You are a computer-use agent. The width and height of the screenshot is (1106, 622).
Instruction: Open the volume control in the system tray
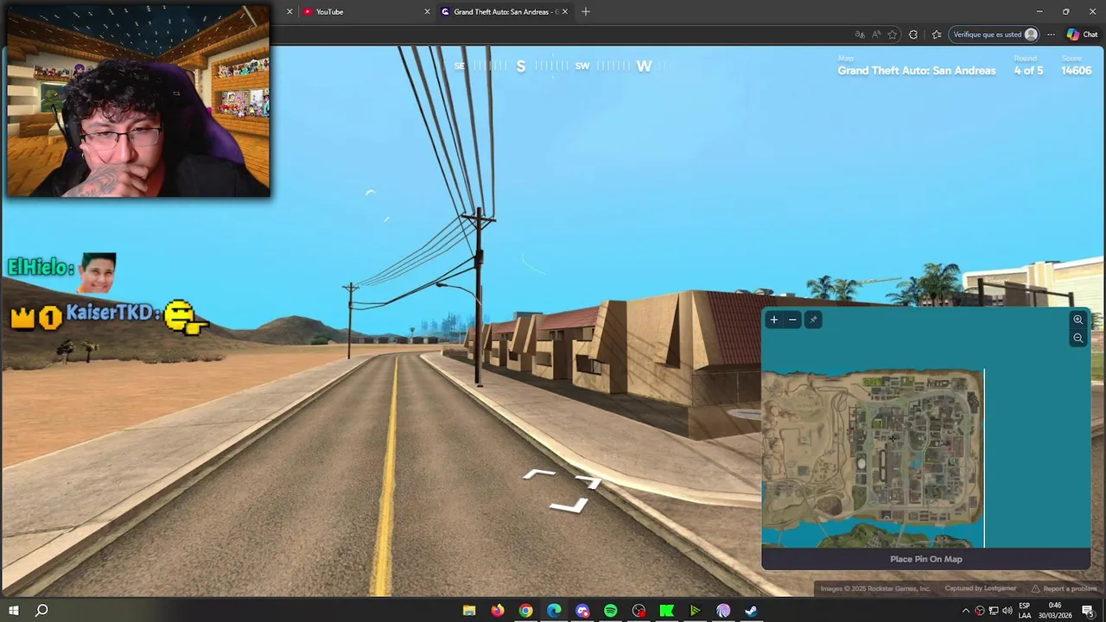tap(1007, 611)
